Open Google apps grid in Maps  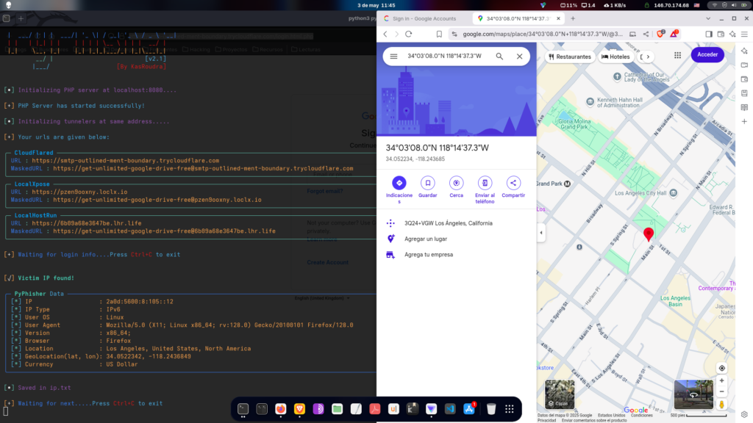[677, 56]
